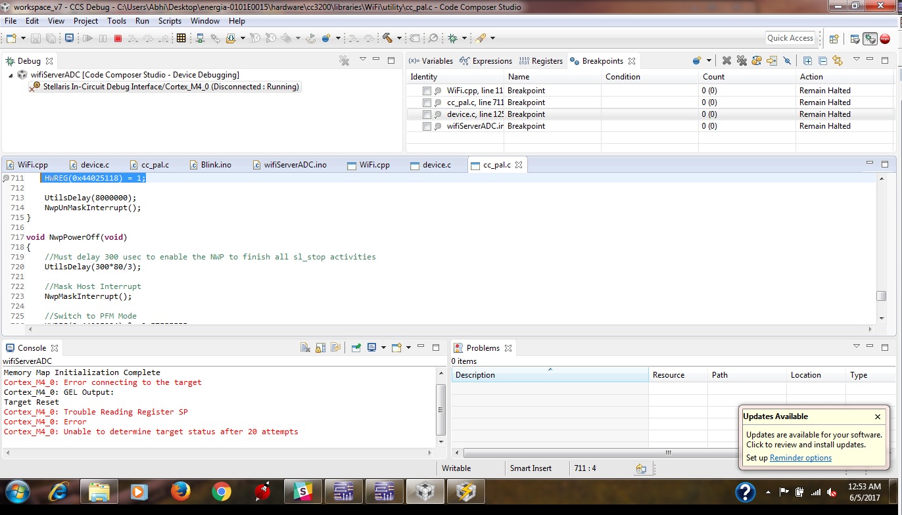Click the Reminder options link
902x515 pixels.
[x=801, y=458]
